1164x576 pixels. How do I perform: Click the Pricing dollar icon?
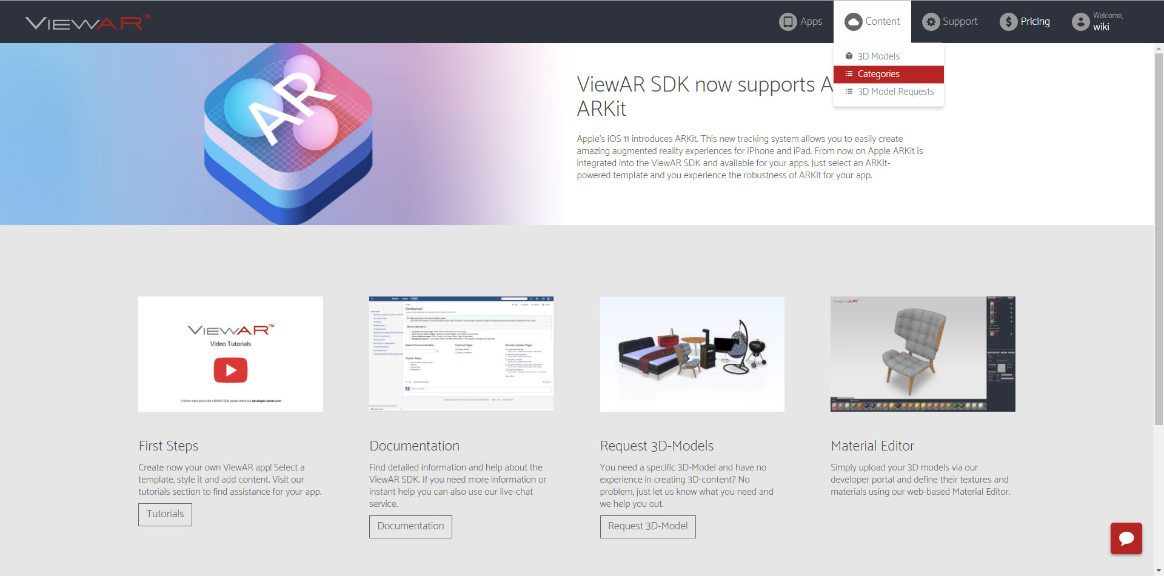[1008, 22]
